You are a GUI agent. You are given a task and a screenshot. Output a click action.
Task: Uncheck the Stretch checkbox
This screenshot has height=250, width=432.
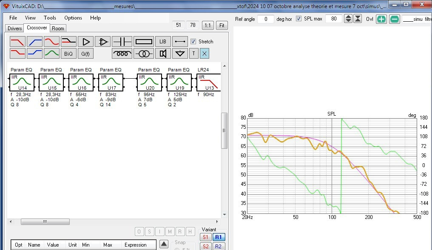193,42
